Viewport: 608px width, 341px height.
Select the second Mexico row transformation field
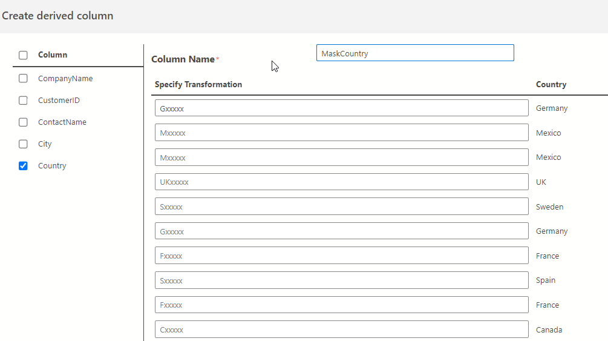click(341, 157)
